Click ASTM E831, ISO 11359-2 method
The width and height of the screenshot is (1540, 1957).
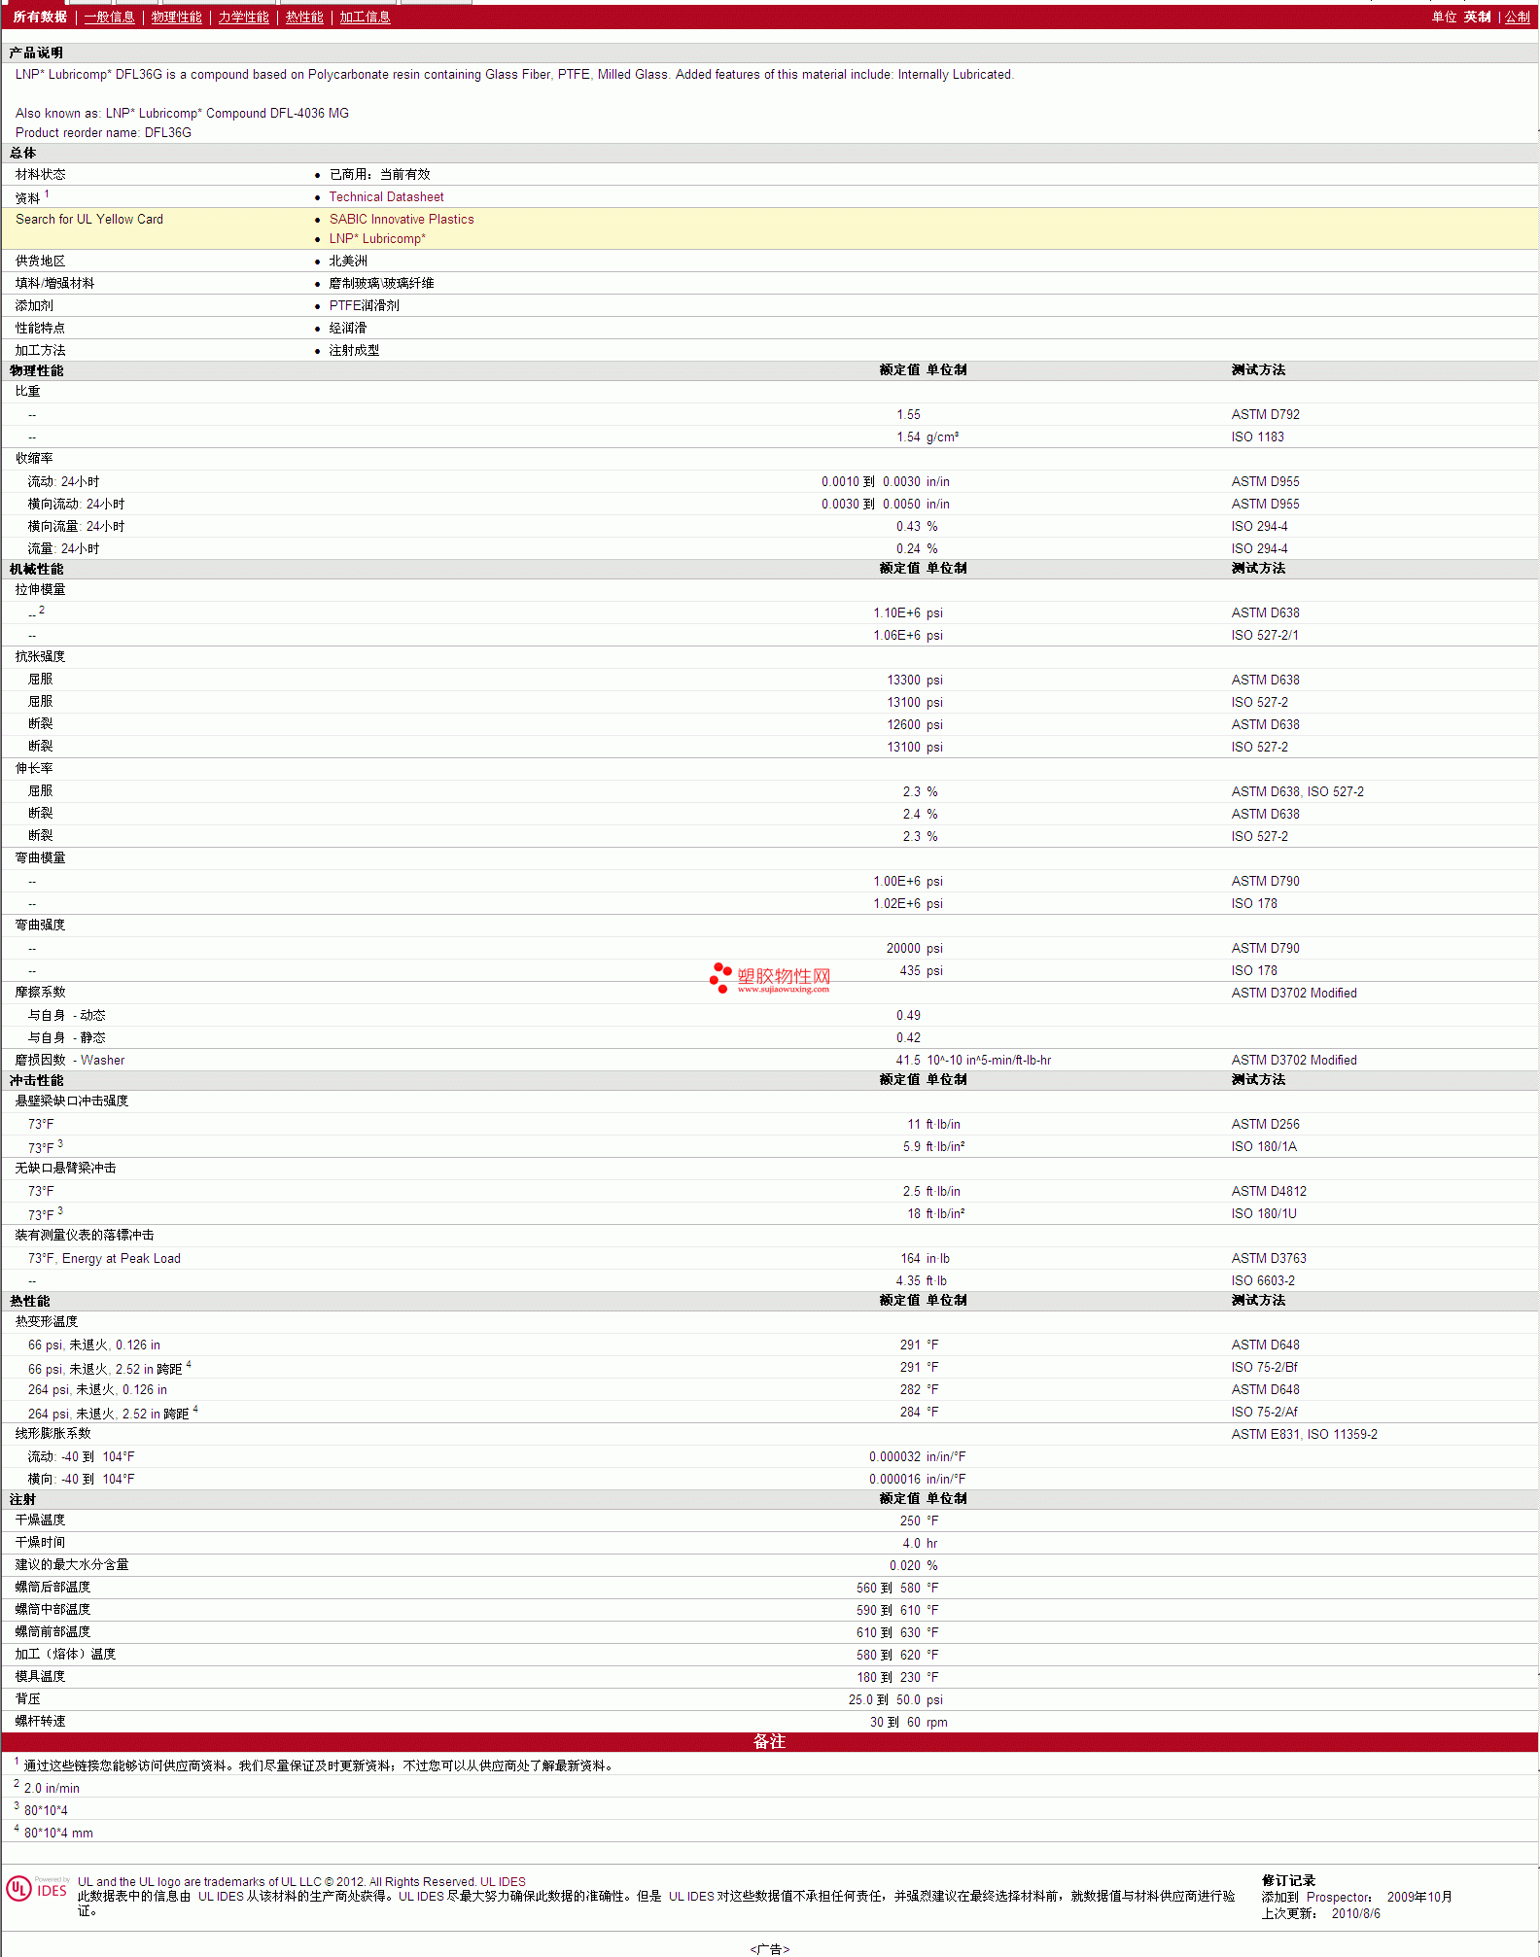[x=1304, y=1435]
